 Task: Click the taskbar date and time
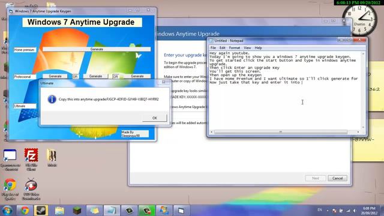[x=369, y=211]
